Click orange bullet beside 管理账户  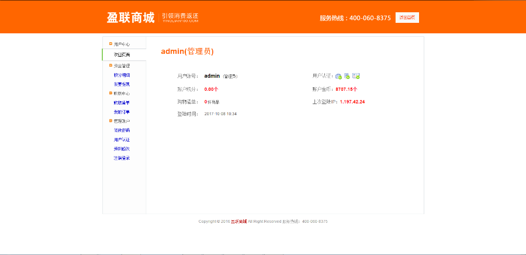pyautogui.click(x=110, y=121)
